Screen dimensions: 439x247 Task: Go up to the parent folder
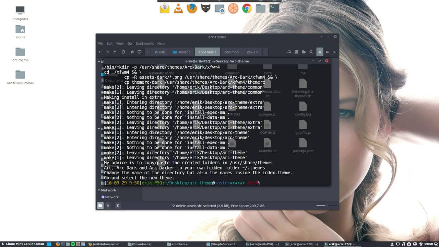click(x=115, y=52)
